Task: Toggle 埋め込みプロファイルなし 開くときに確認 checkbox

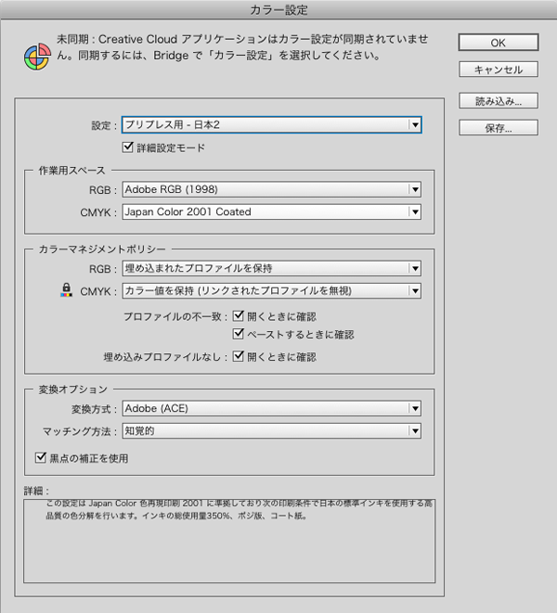Action: tap(238, 356)
